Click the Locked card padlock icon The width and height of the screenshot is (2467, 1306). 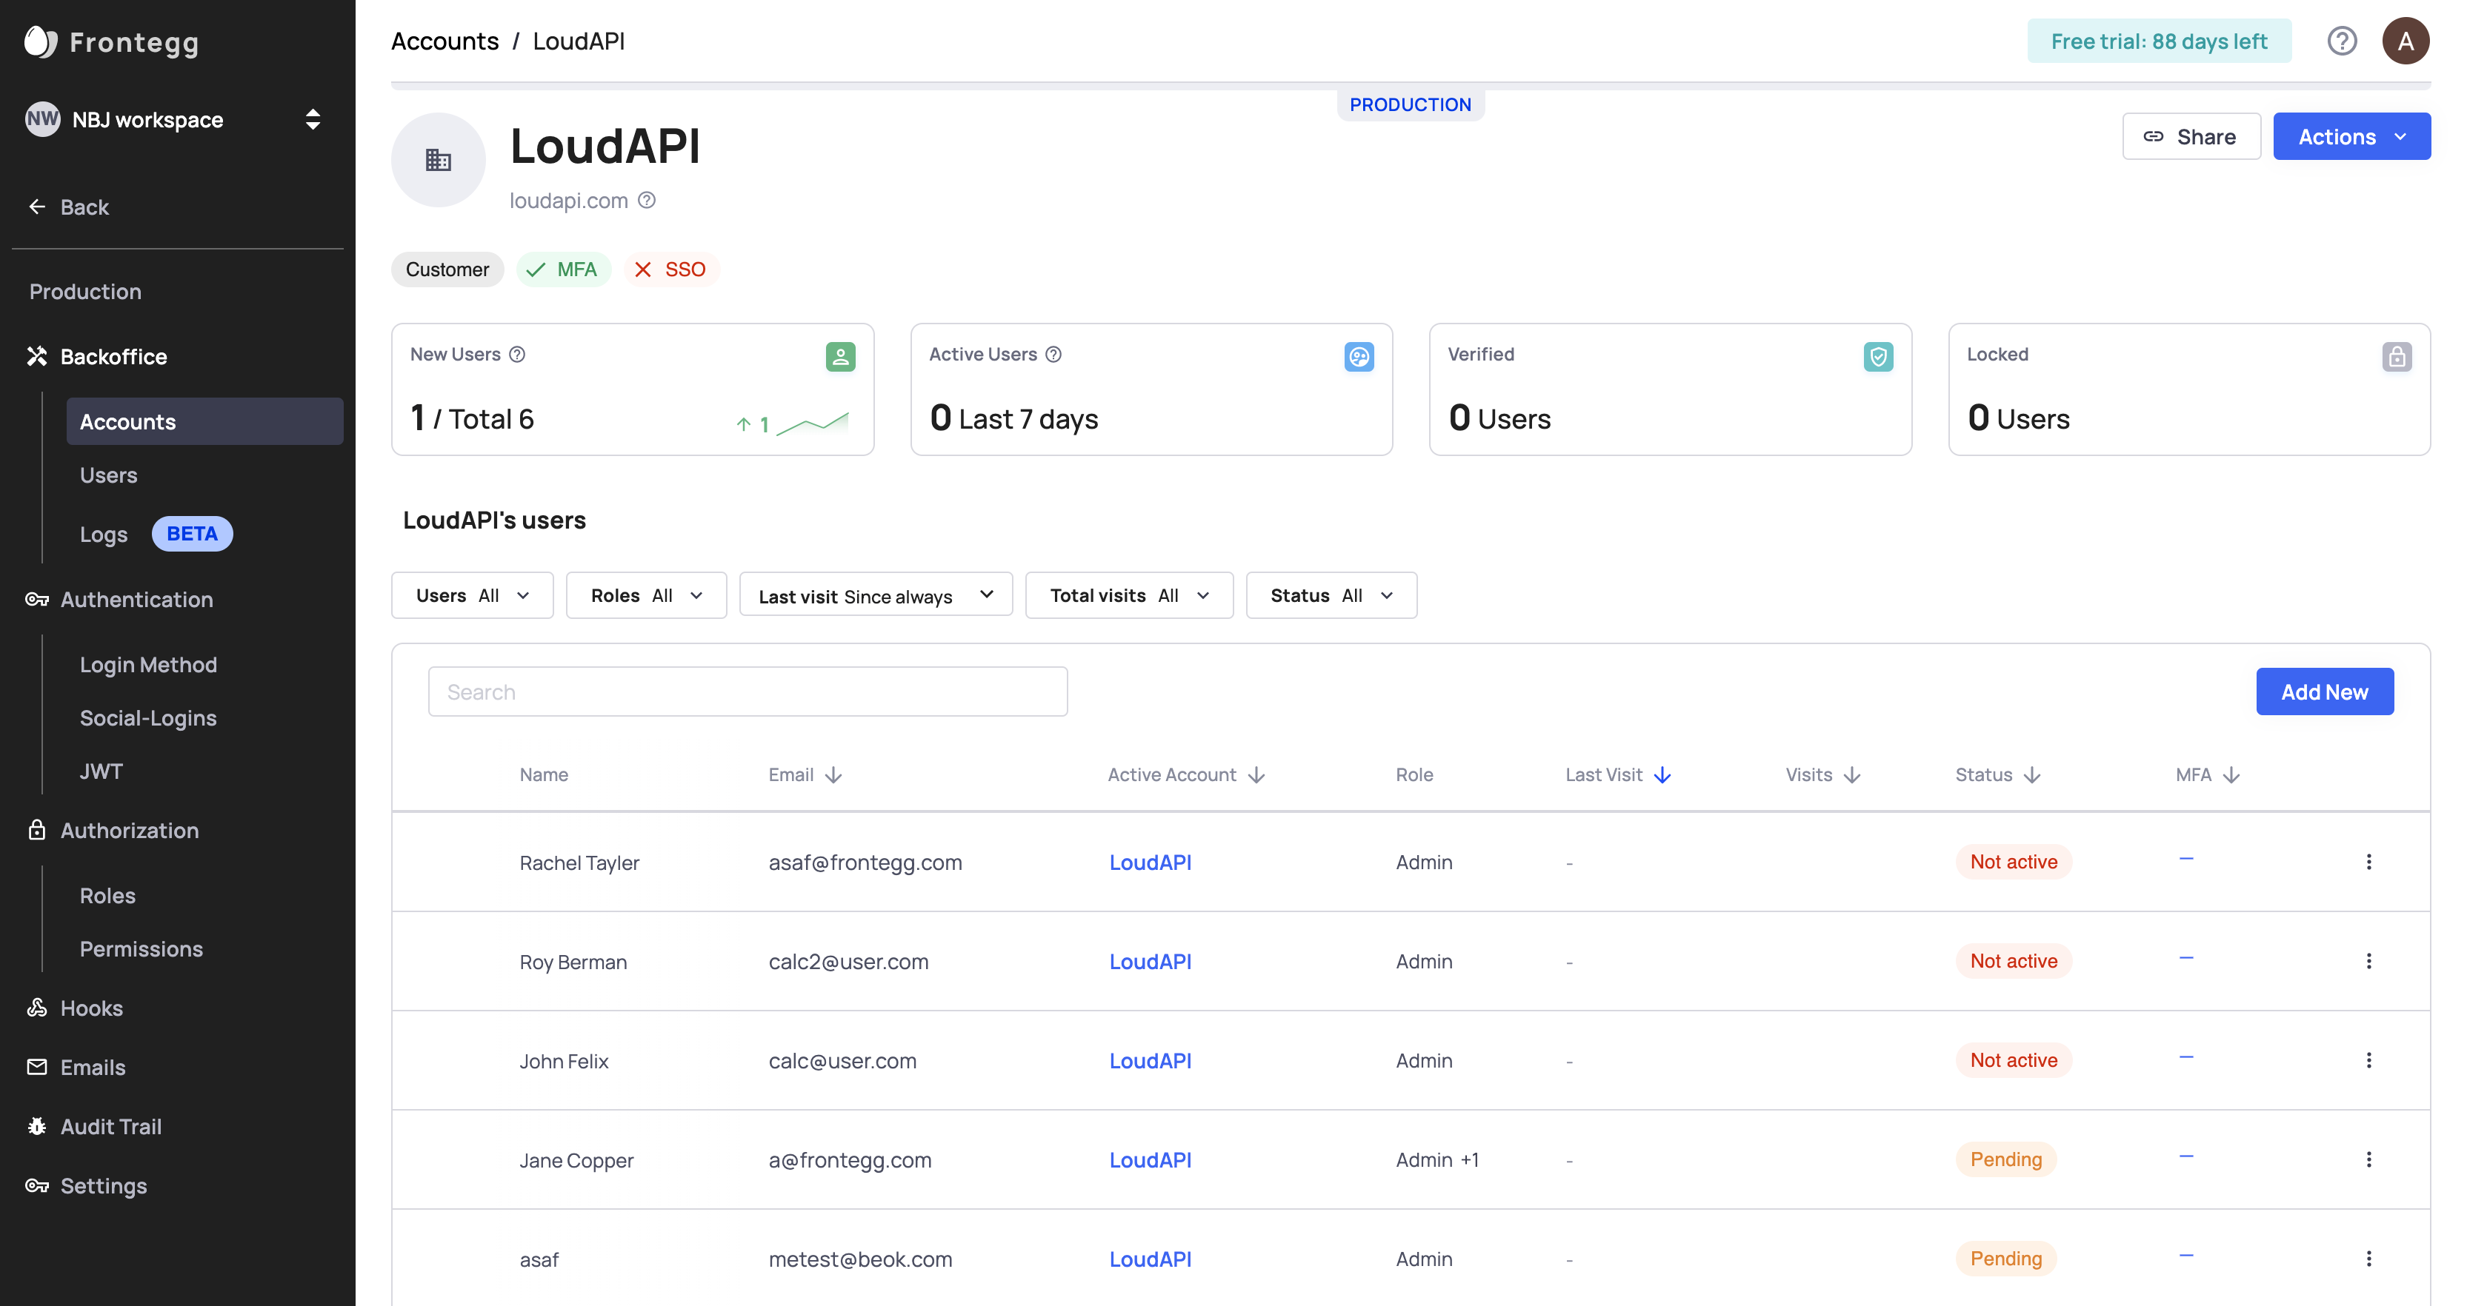(x=2396, y=357)
